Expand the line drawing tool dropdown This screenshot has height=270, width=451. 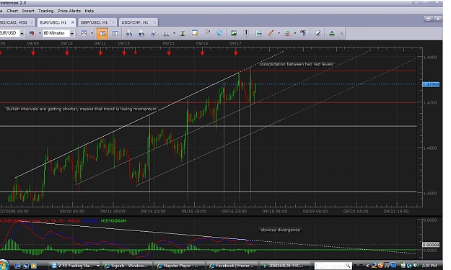tap(279, 33)
